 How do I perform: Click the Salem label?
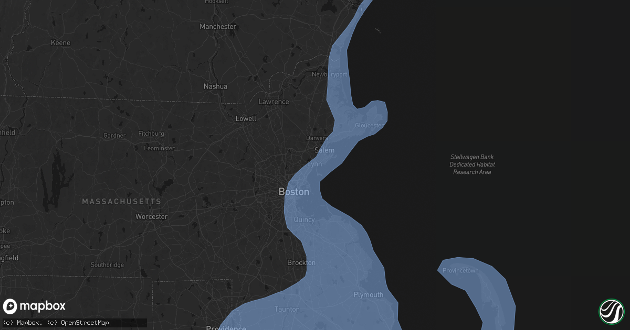pyautogui.click(x=324, y=150)
